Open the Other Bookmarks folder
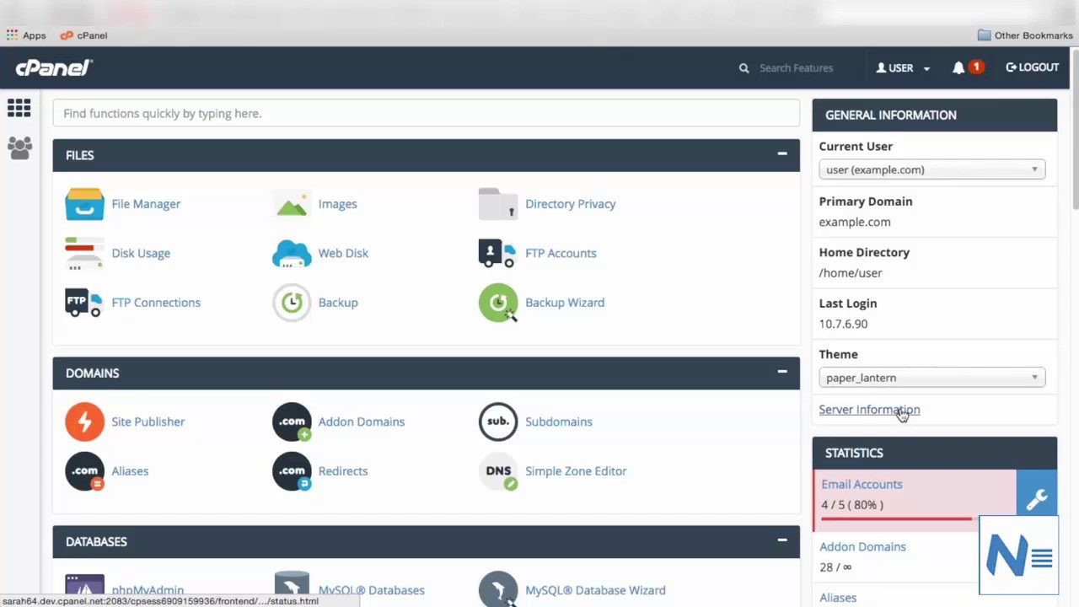Image resolution: width=1079 pixels, height=607 pixels. [1025, 35]
